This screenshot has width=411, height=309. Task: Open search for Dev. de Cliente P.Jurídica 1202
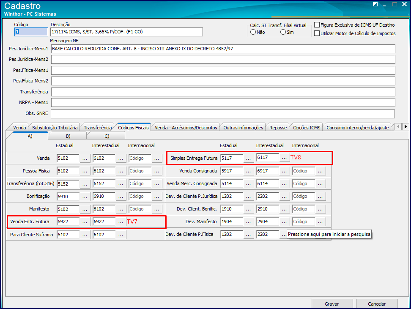[248, 196]
